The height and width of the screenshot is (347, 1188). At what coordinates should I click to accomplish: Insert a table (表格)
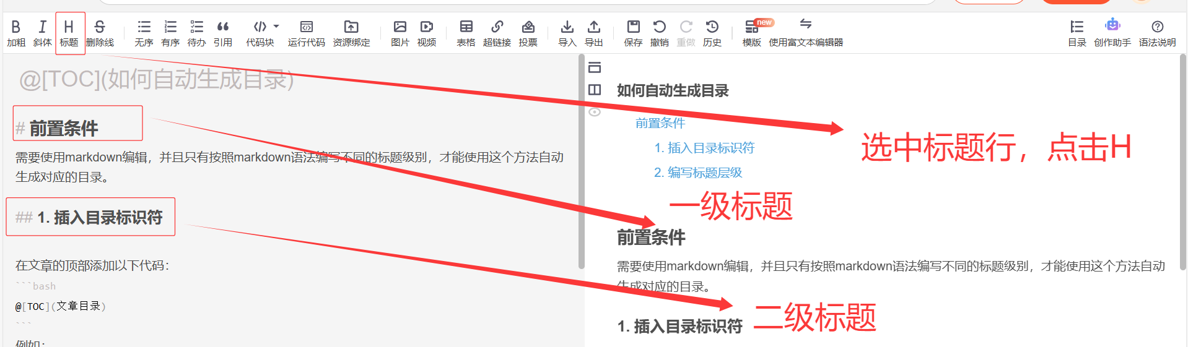466,33
